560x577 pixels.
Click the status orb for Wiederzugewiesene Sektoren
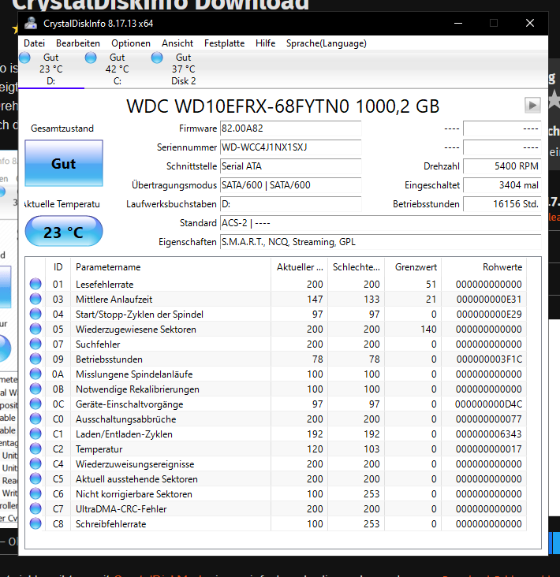(x=35, y=329)
